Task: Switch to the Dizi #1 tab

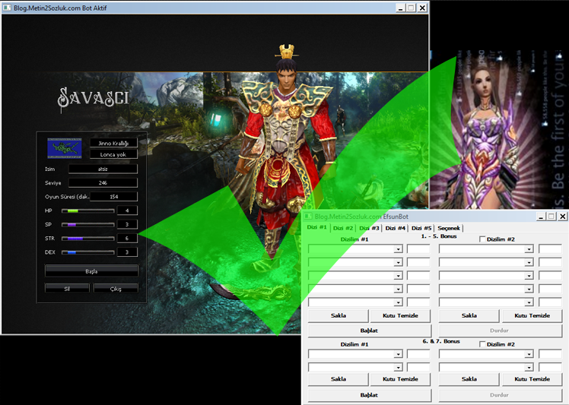Action: click(x=316, y=227)
